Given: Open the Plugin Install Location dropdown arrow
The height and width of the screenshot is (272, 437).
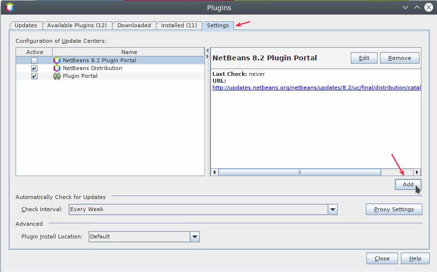Looking at the screenshot, I should point(195,236).
